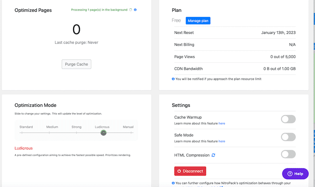The height and width of the screenshot is (187, 315).
Task: Click the red Disconnect button
Action: (190, 171)
